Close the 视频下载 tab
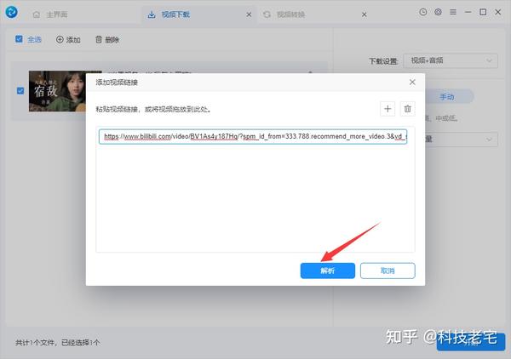The height and width of the screenshot is (359, 511). click(249, 14)
